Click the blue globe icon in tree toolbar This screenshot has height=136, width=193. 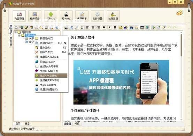coord(57,27)
